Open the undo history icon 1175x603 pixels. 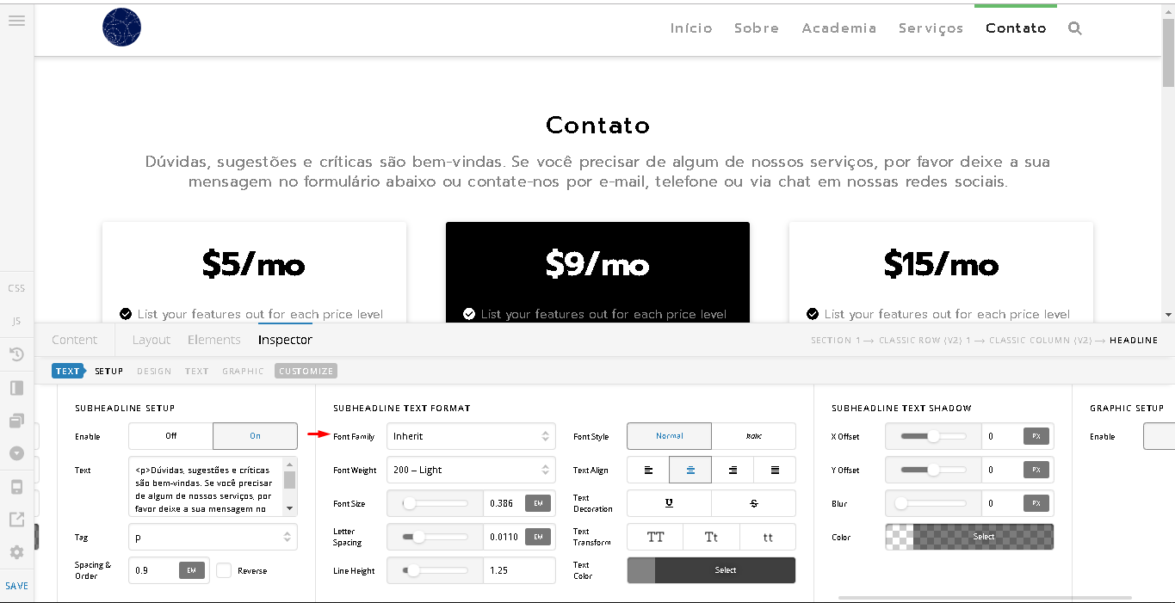pyautogui.click(x=16, y=354)
